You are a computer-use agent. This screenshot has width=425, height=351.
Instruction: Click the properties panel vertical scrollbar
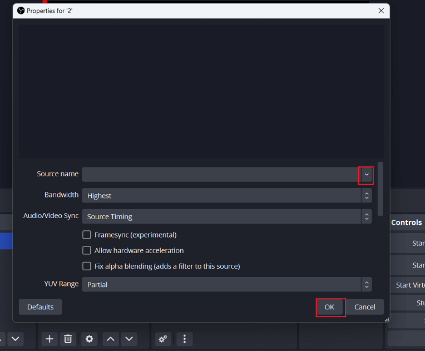point(380,189)
